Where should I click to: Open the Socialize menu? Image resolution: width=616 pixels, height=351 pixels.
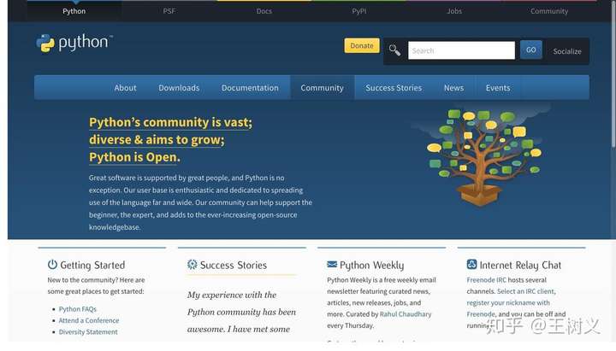coord(567,51)
